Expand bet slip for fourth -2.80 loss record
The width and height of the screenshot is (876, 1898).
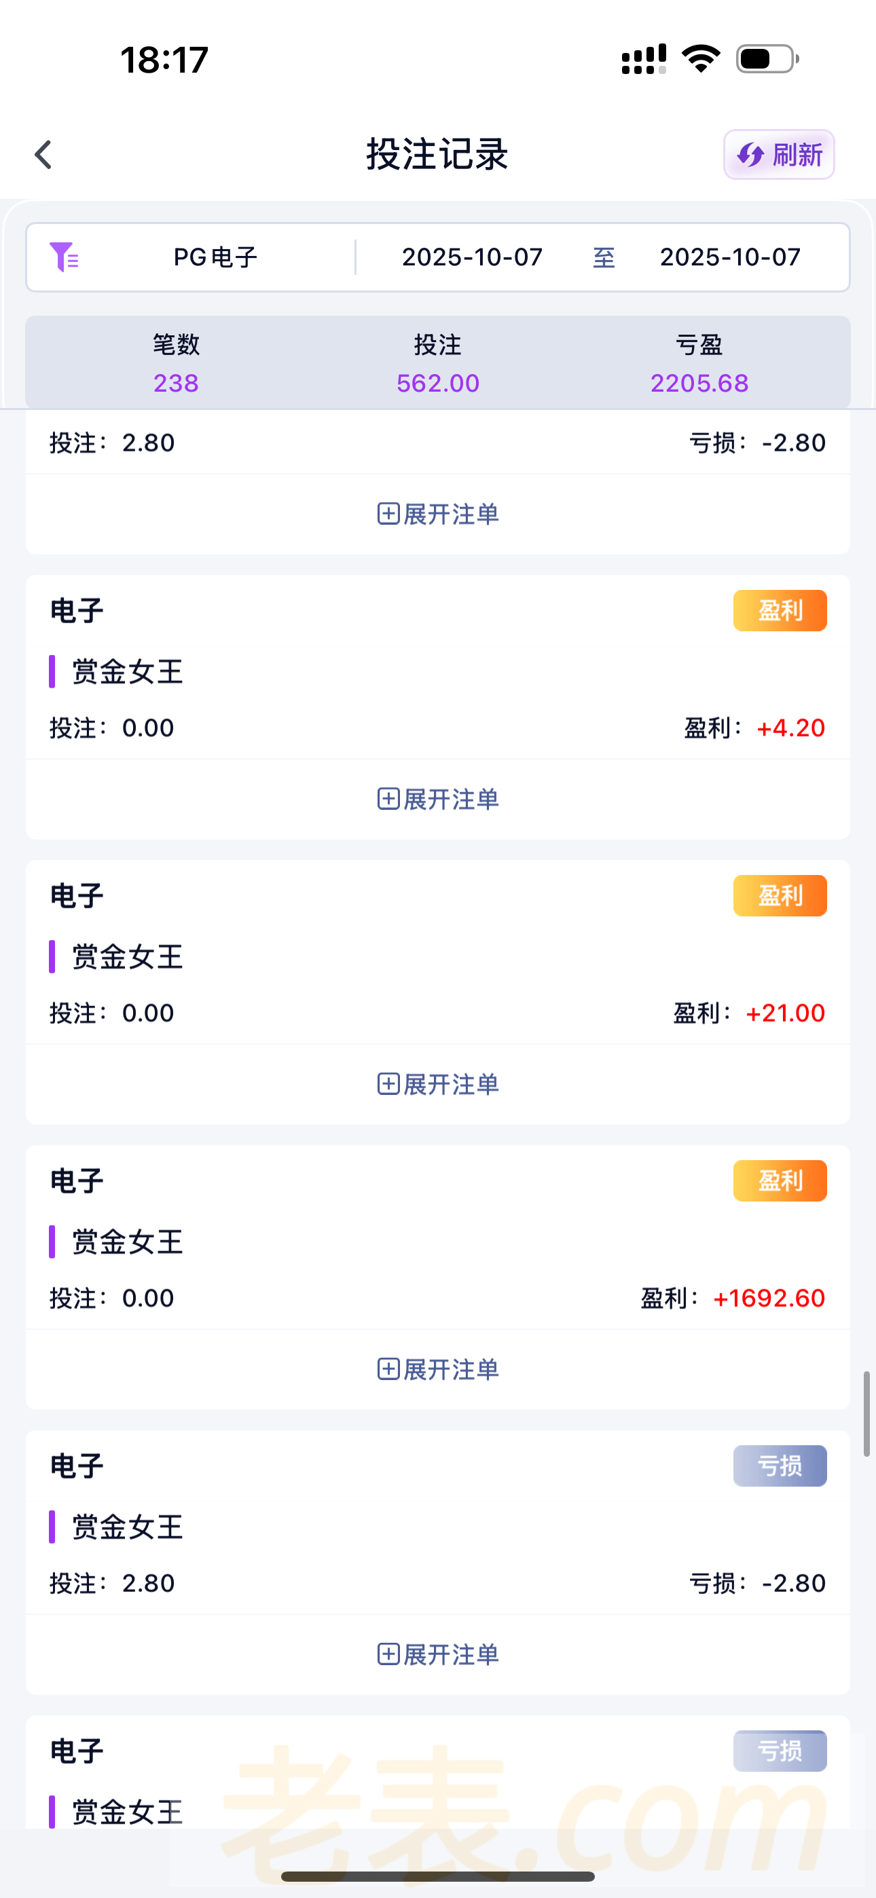point(438,1654)
